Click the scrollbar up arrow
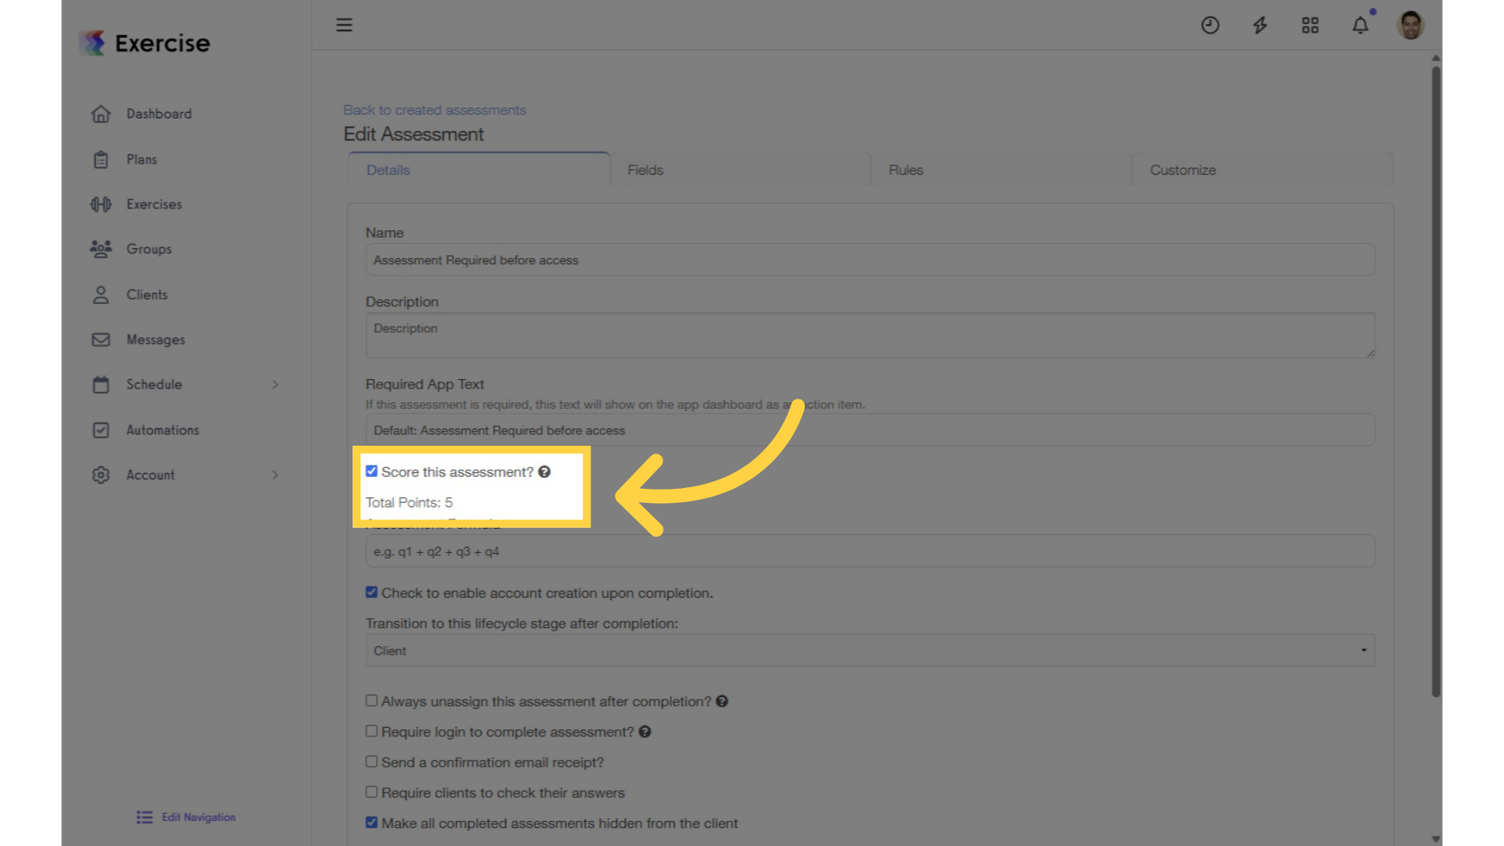1504x846 pixels. (1436, 58)
